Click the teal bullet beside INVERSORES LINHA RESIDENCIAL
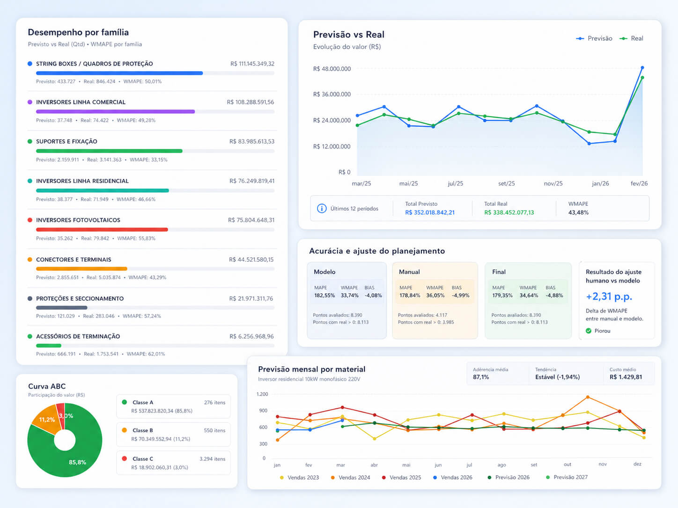Viewport: 678px width, 508px height. (30, 181)
